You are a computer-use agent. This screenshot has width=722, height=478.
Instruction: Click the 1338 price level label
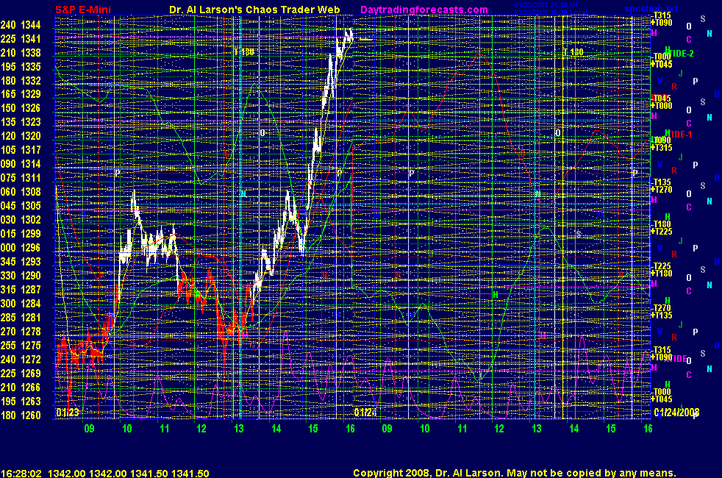pos(30,53)
